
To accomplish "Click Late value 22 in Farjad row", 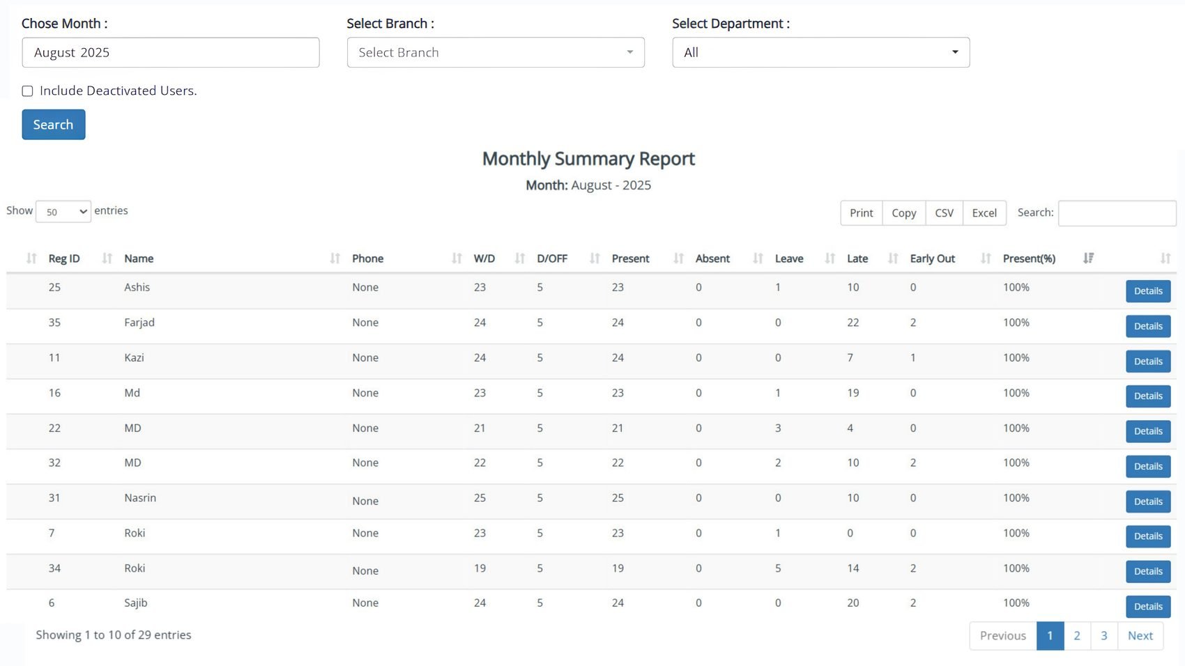I will (x=853, y=323).
